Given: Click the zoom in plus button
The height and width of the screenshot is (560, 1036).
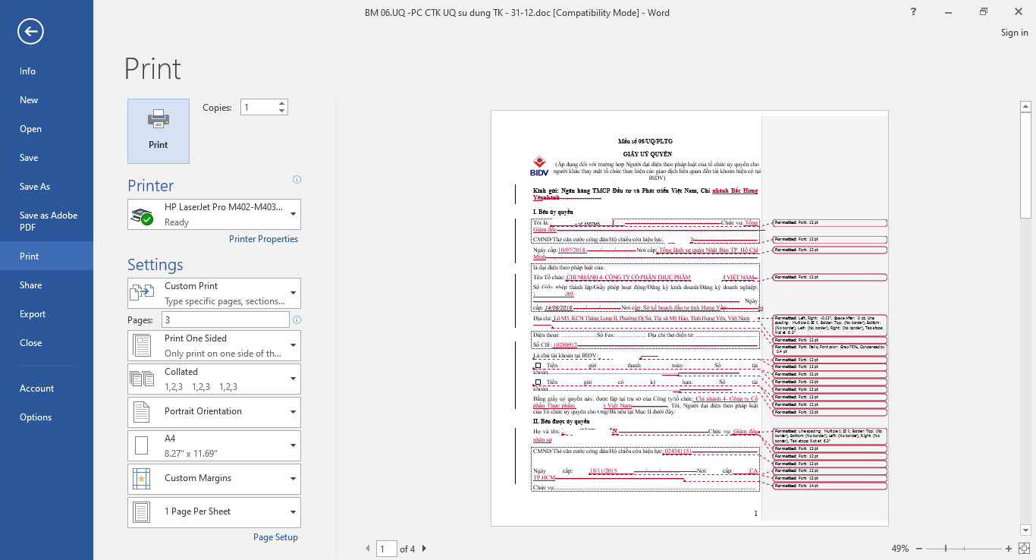Looking at the screenshot, I should (1009, 549).
